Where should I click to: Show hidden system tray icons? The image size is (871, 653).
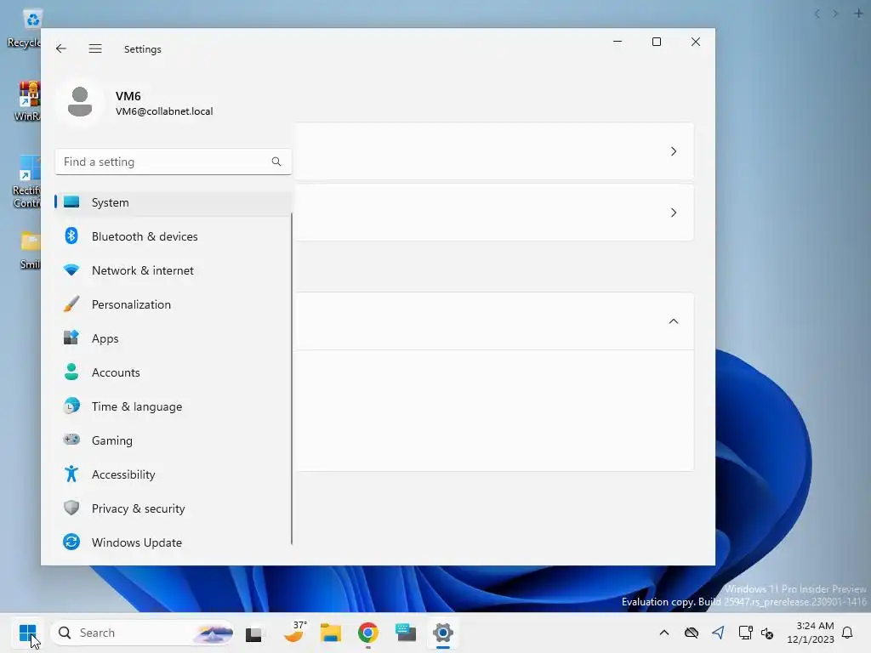[x=663, y=633]
